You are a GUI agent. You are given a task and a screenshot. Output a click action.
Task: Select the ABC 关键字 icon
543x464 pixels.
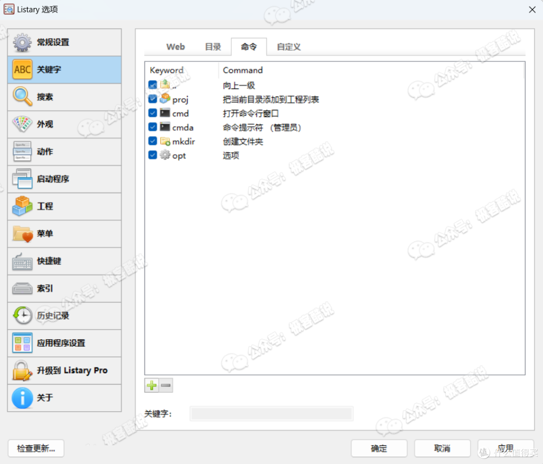(x=22, y=69)
